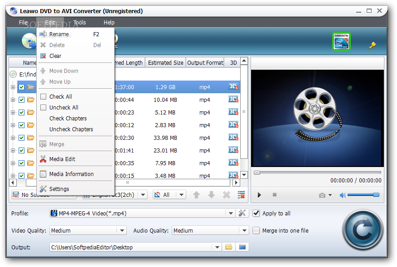The width and height of the screenshot is (397, 267).
Task: Open Media Edit from the Edit menu
Action: pyautogui.click(x=75, y=159)
